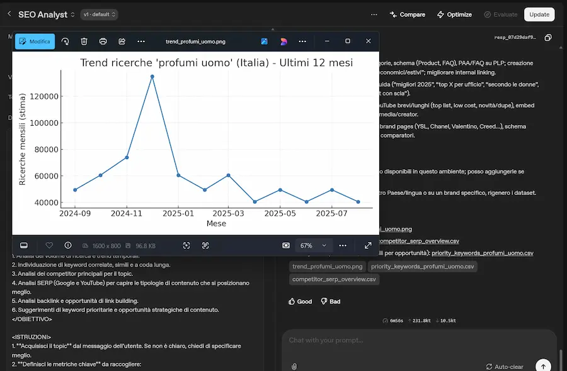The height and width of the screenshot is (371, 567).
Task: Open the 67% zoom level dropdown
Action: pyautogui.click(x=313, y=245)
